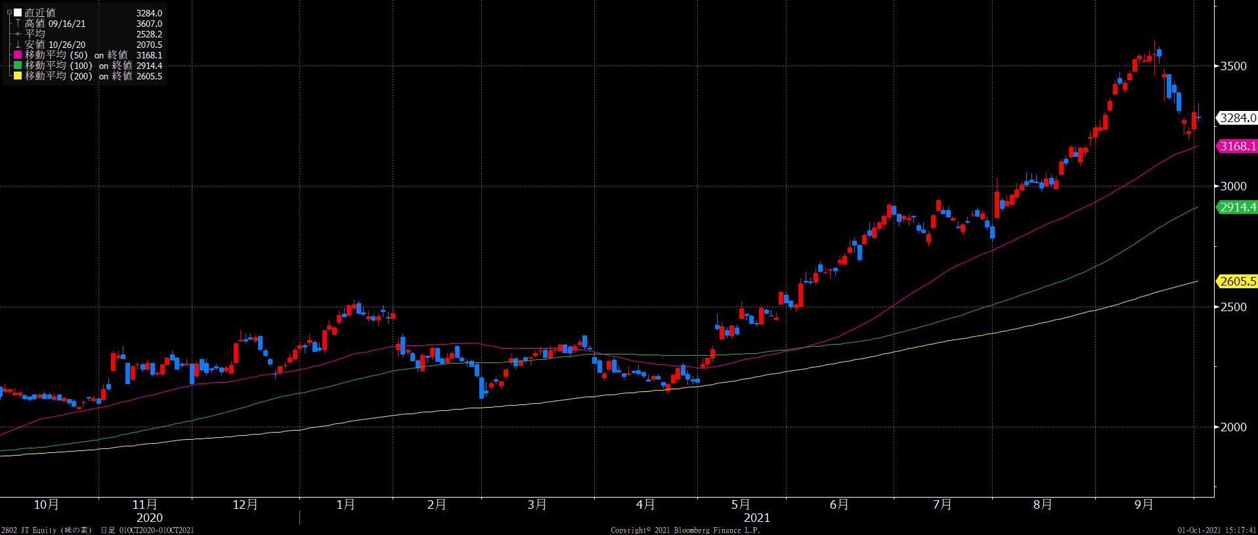The width and height of the screenshot is (1258, 535).
Task: Click the yellow 200-day moving average swatch
Action: [x=18, y=77]
